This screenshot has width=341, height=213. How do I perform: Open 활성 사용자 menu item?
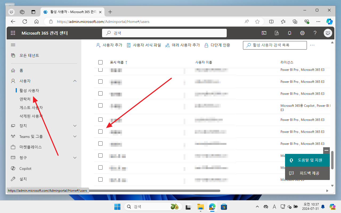[x=29, y=91]
